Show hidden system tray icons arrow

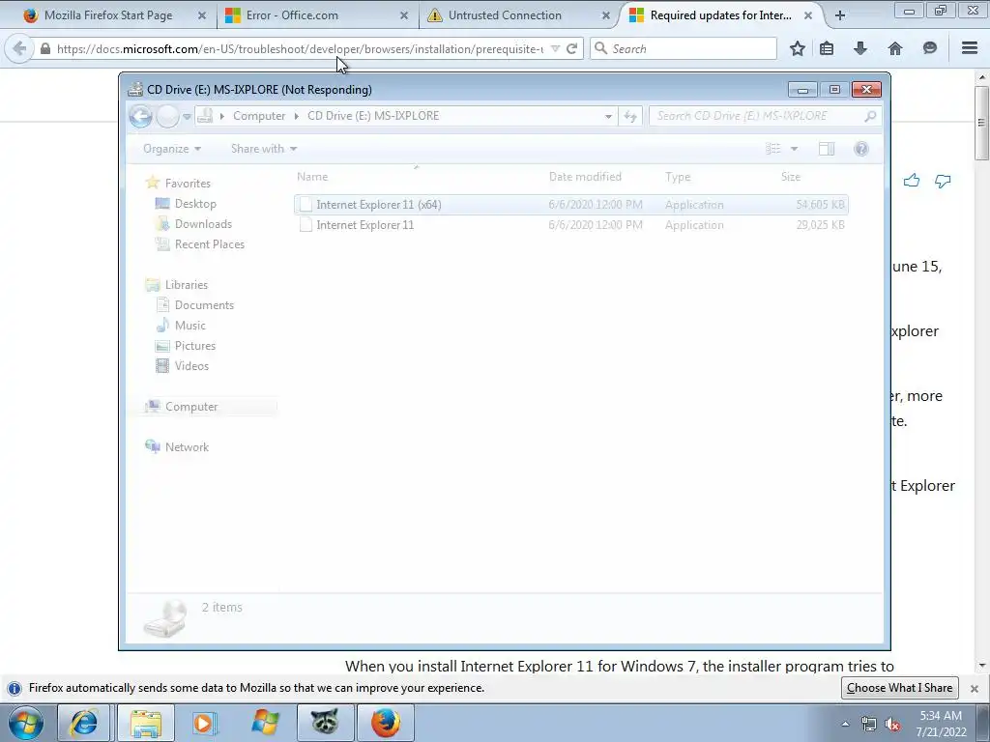[845, 725]
